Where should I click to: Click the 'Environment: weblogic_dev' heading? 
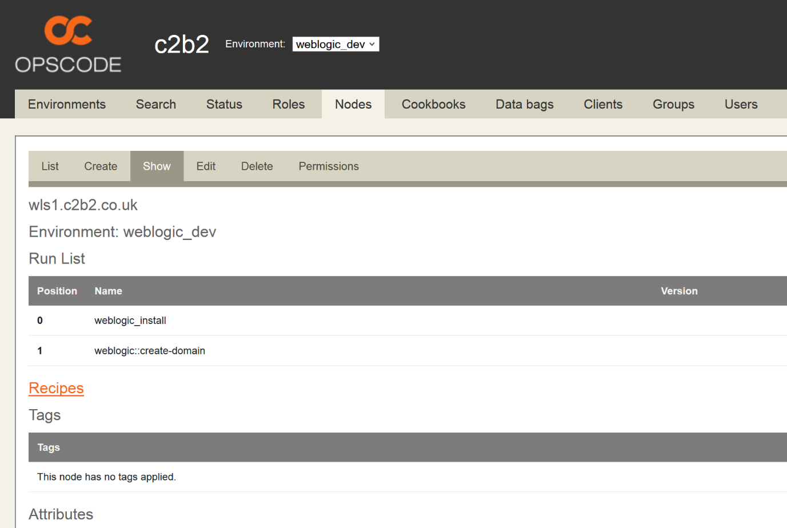[x=122, y=231]
